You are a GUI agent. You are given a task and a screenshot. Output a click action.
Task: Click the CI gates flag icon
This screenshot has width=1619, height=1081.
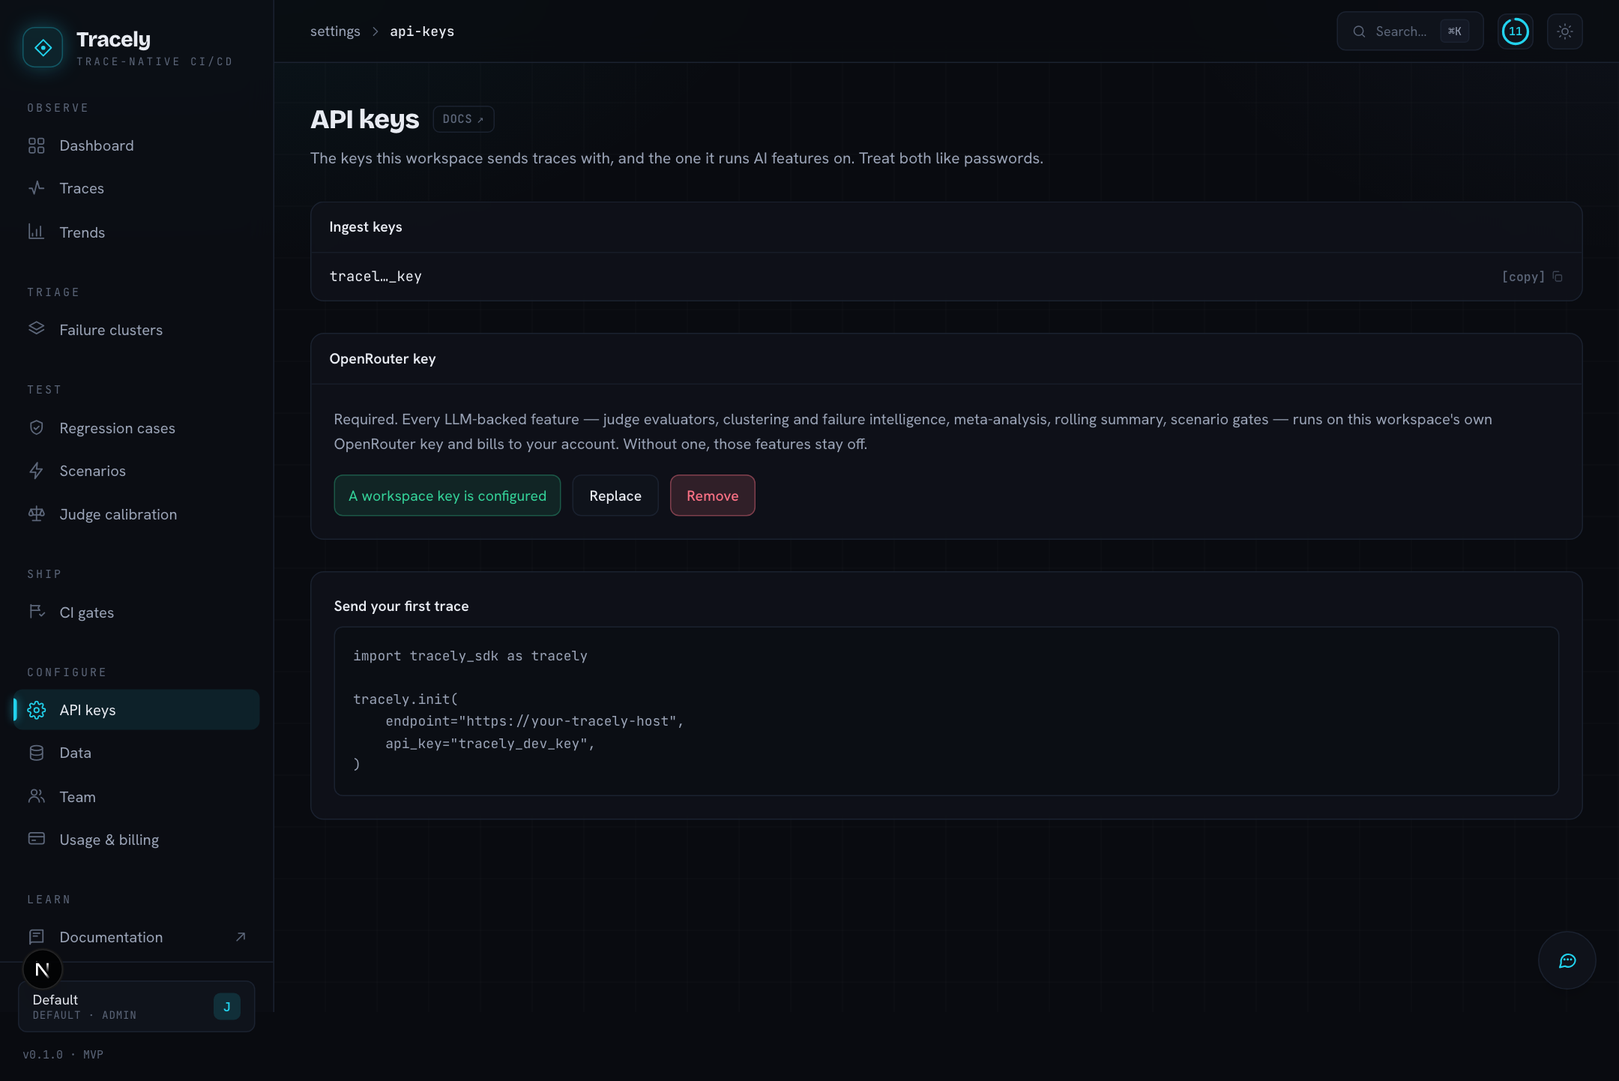pos(36,612)
